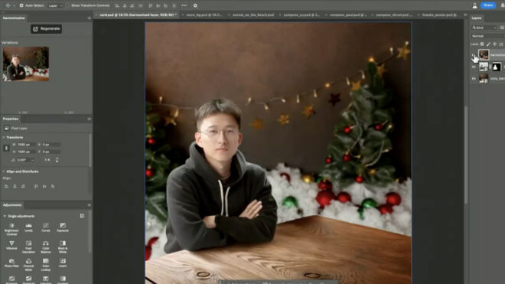Open the Properties panel menu
The image size is (505, 284).
pos(90,119)
